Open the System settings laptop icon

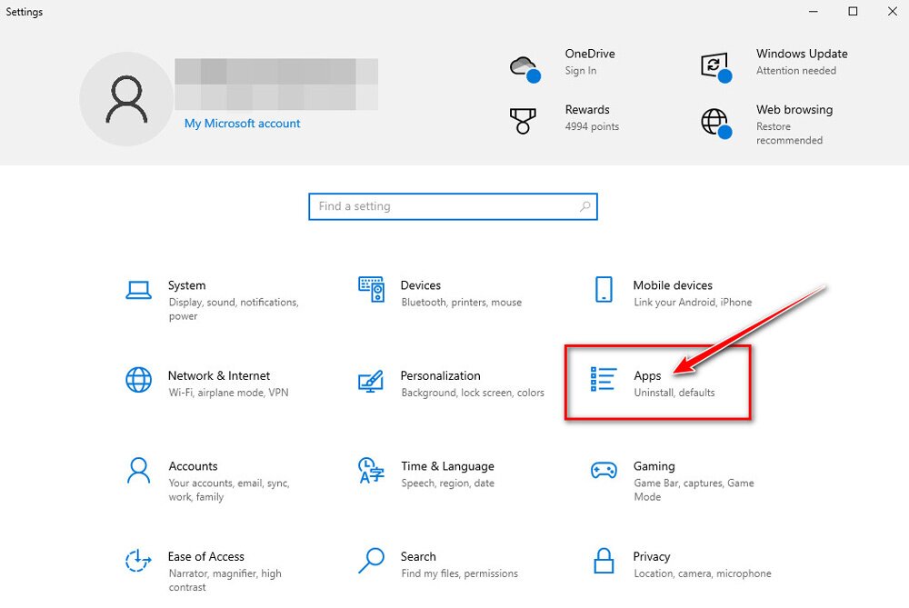(138, 290)
